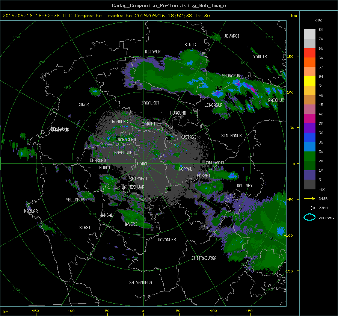Click the '24SR' legend label
The height and width of the screenshot is (316, 338).
[323, 198]
